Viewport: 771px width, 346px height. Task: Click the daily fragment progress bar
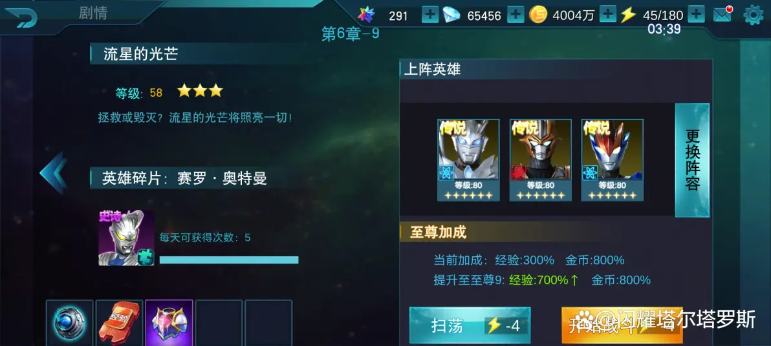tap(228, 260)
